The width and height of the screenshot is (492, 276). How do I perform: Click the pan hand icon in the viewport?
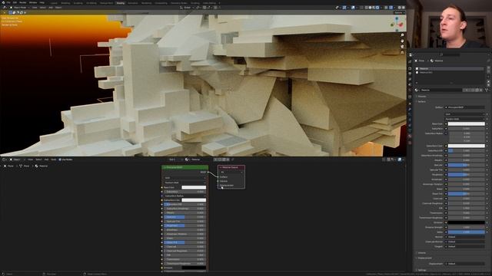402,41
